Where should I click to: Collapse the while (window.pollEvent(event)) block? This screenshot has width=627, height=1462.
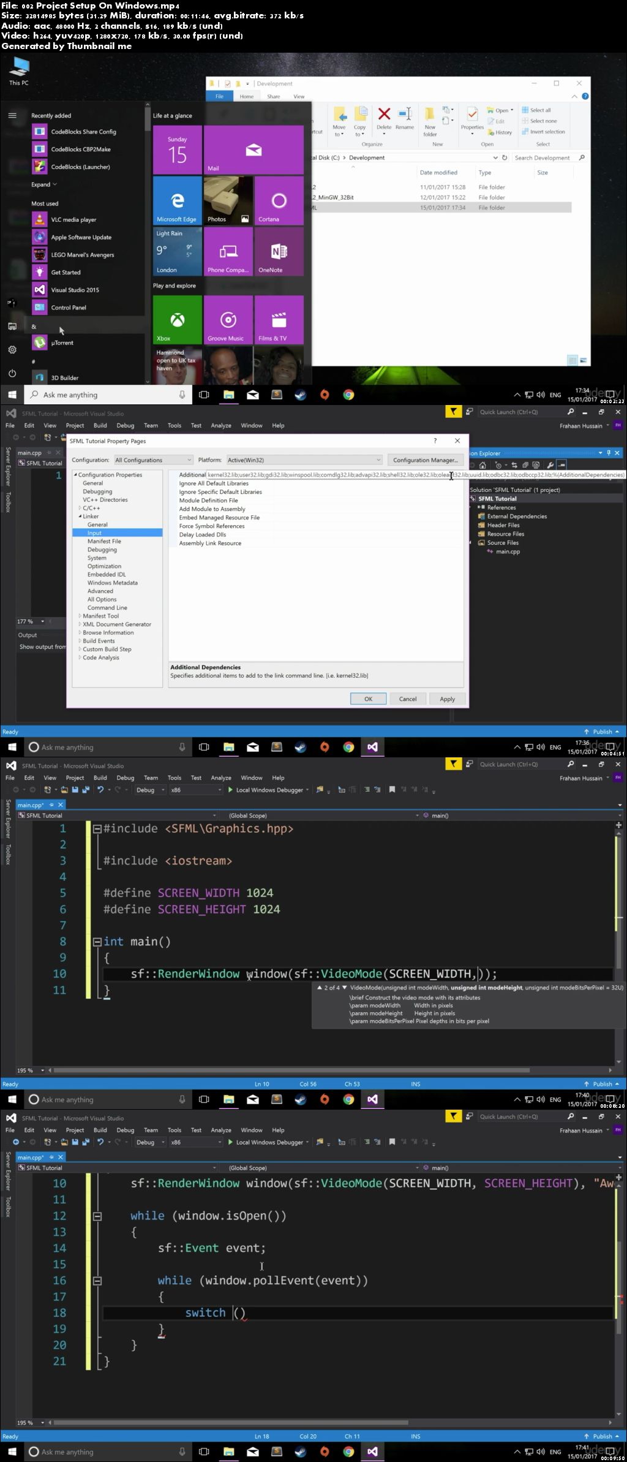pos(97,1281)
